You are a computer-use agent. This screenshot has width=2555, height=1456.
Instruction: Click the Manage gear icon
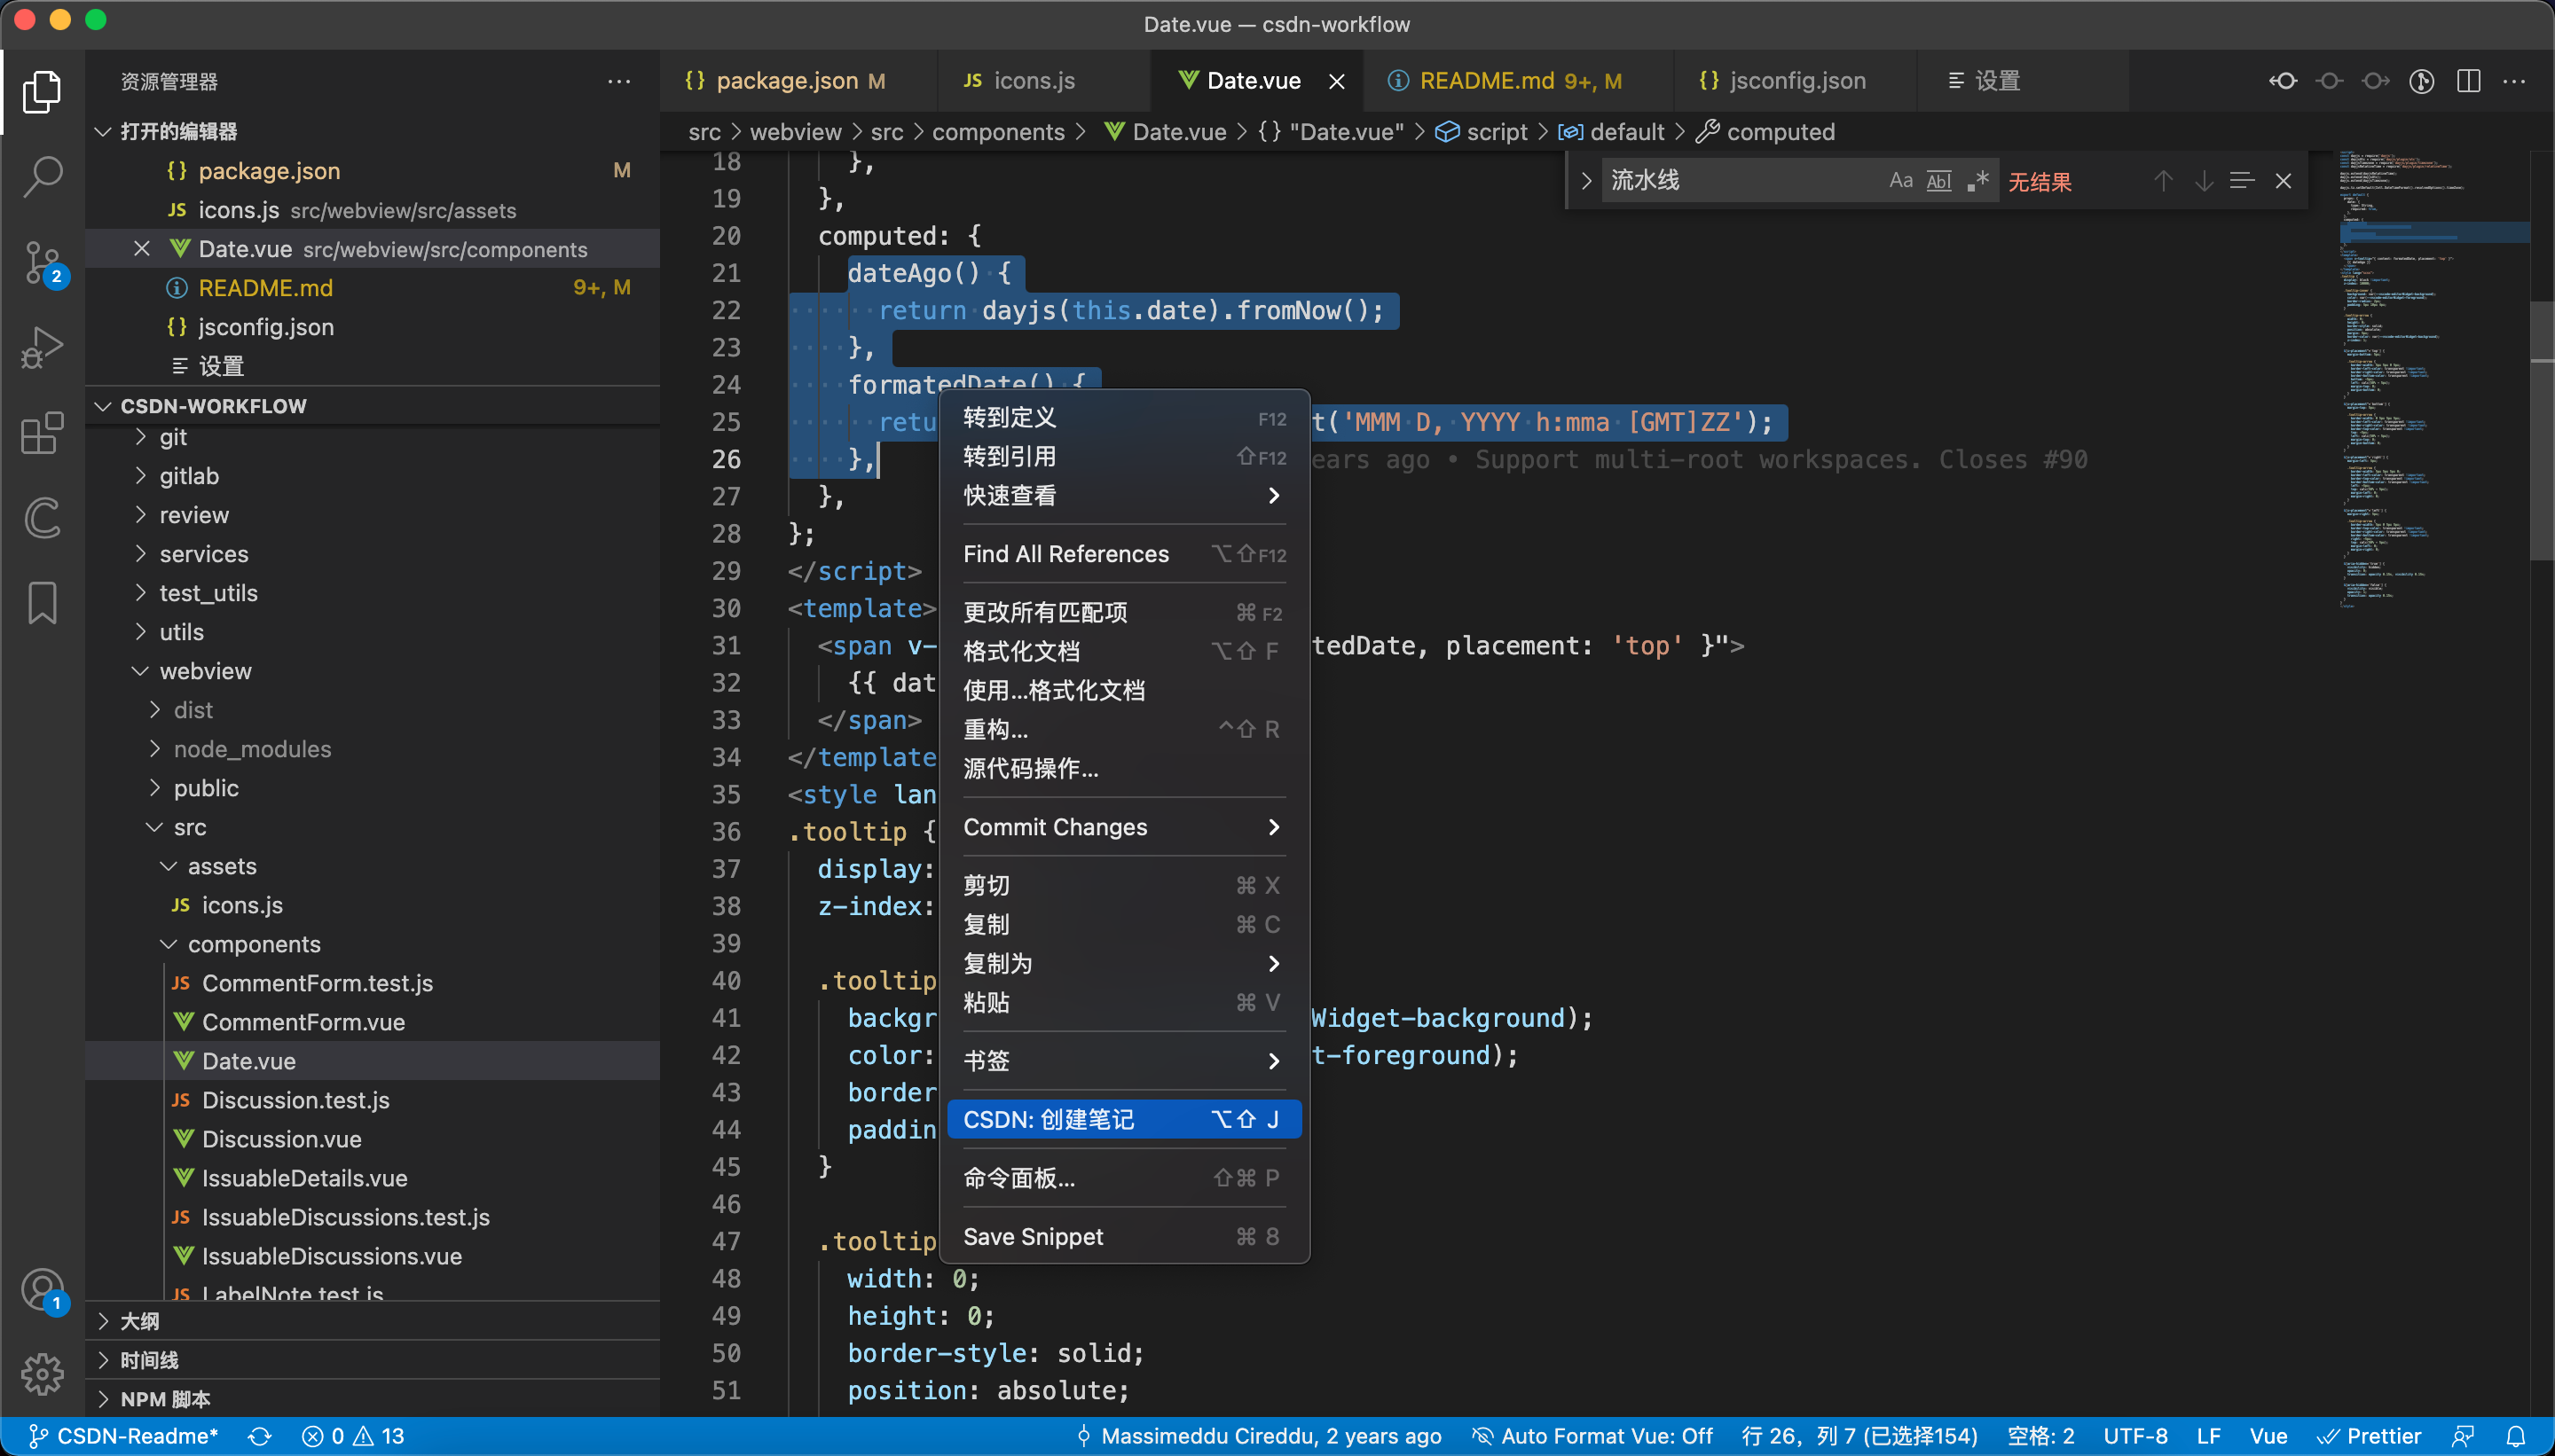tap(42, 1374)
